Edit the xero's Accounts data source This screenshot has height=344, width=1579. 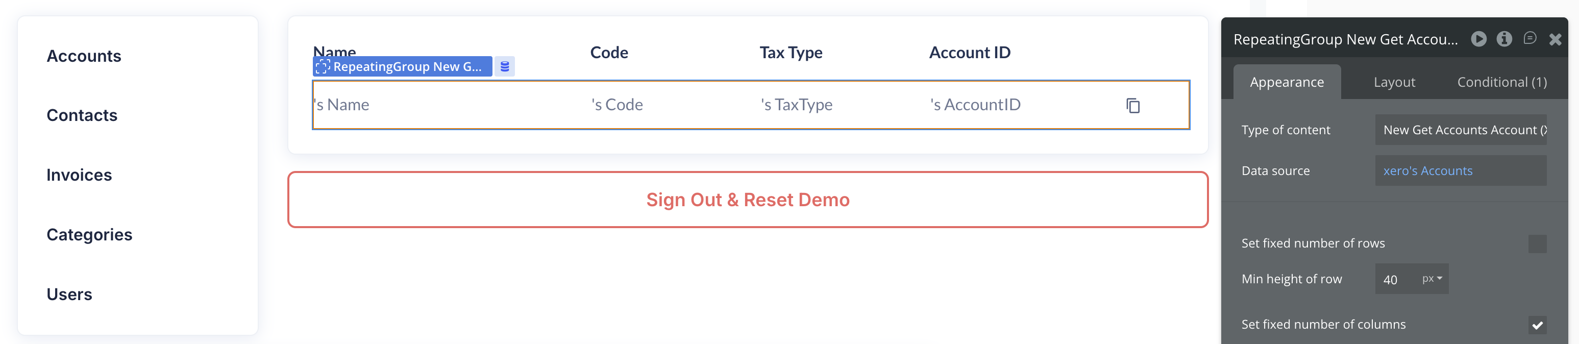tap(1460, 171)
